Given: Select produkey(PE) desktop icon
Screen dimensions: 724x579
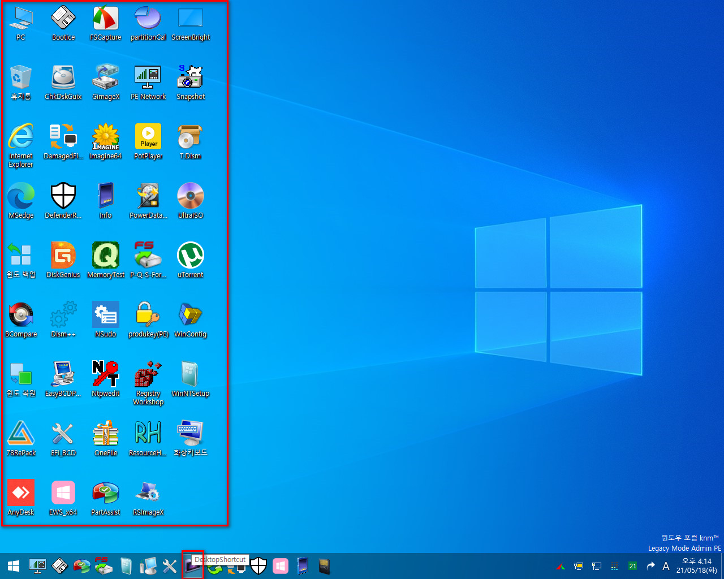Looking at the screenshot, I should [148, 321].
